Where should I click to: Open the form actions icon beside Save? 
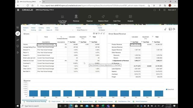coord(165,29)
